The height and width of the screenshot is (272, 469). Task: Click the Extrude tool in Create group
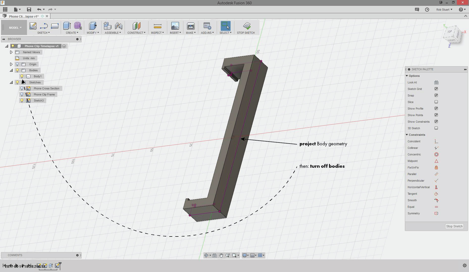click(67, 26)
